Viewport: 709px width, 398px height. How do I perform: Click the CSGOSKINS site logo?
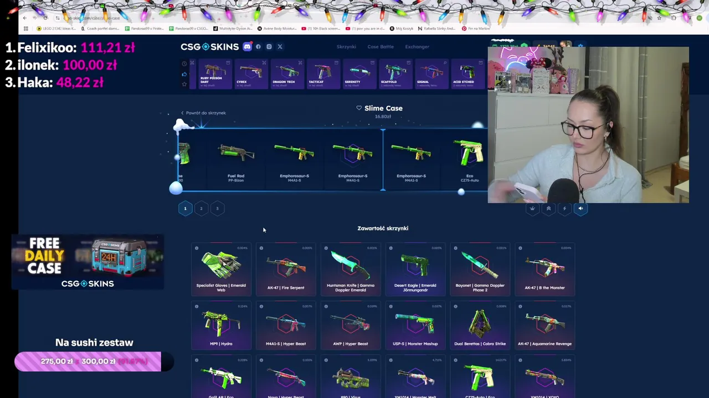click(x=209, y=47)
